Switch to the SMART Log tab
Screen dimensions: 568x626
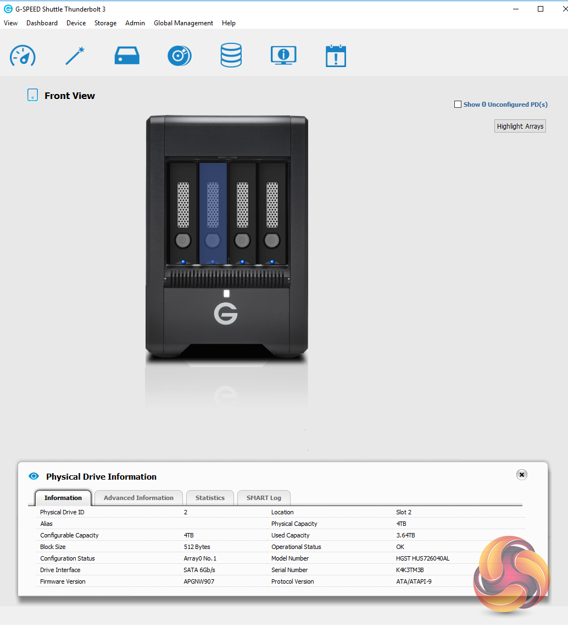264,498
